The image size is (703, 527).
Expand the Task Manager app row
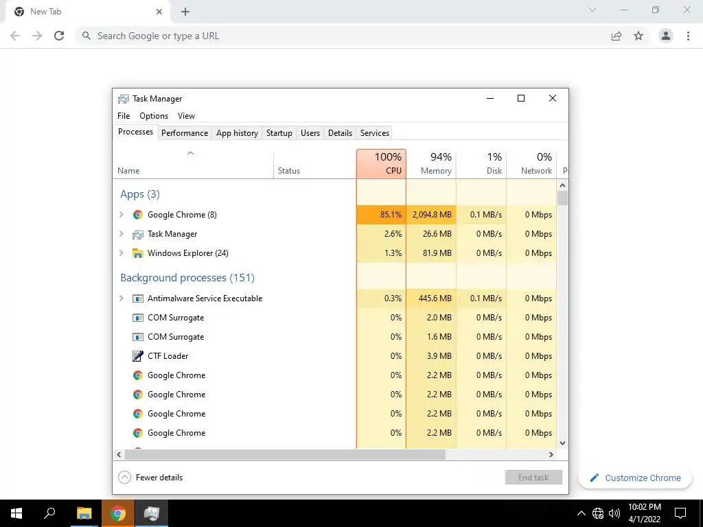coord(121,234)
